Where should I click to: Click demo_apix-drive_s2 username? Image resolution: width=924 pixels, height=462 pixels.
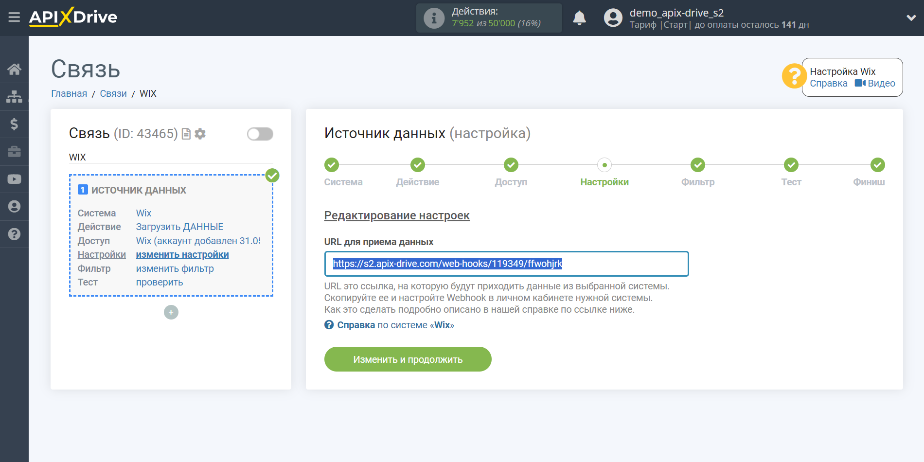[x=676, y=13]
